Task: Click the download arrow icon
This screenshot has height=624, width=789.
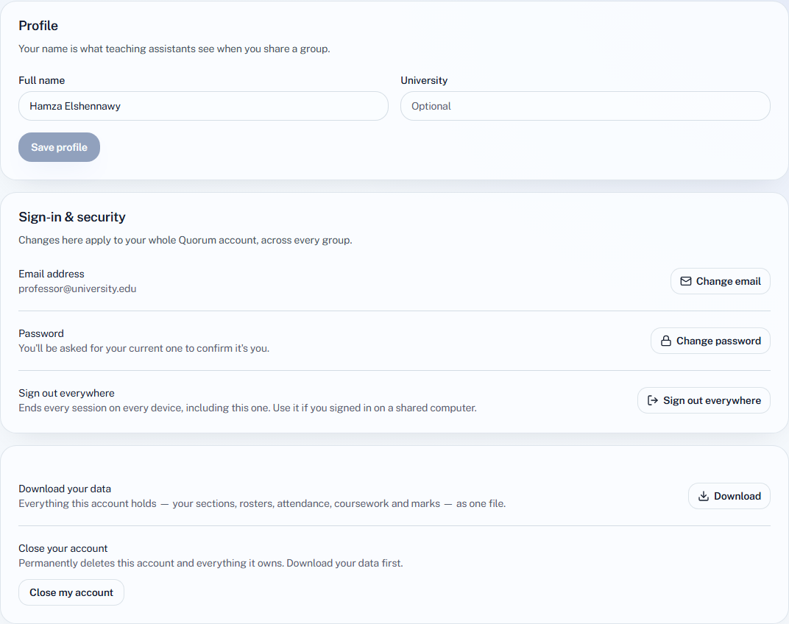Action: point(704,496)
